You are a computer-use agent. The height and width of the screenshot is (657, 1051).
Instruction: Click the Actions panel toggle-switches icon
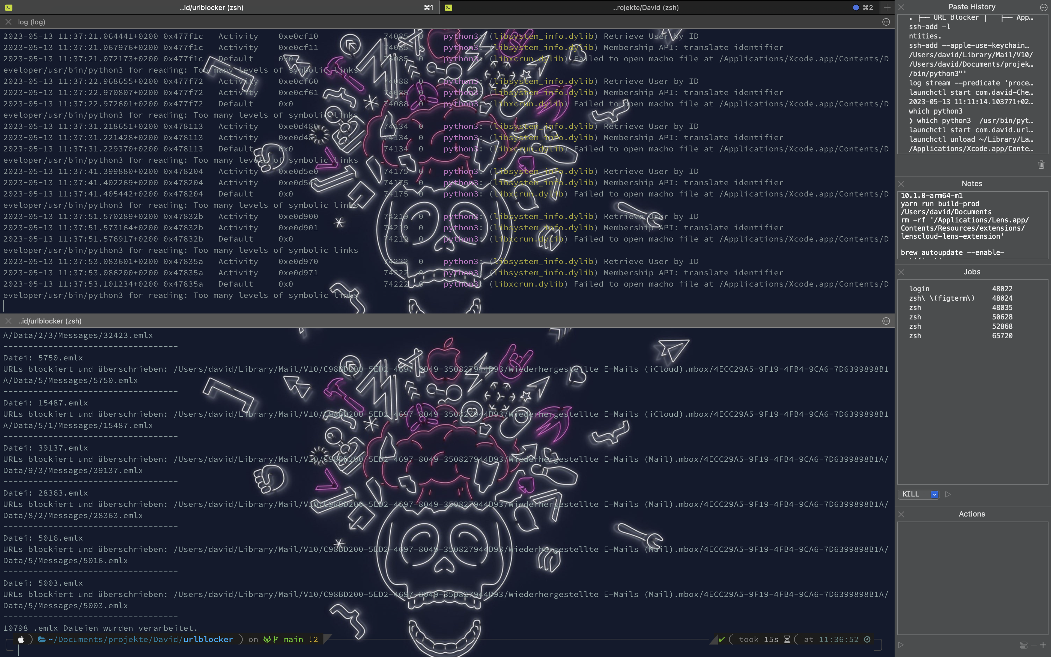1024,645
